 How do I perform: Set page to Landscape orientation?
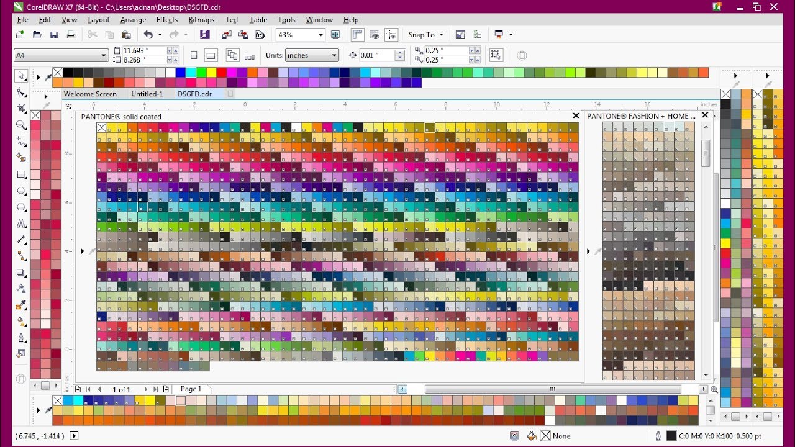tap(211, 55)
